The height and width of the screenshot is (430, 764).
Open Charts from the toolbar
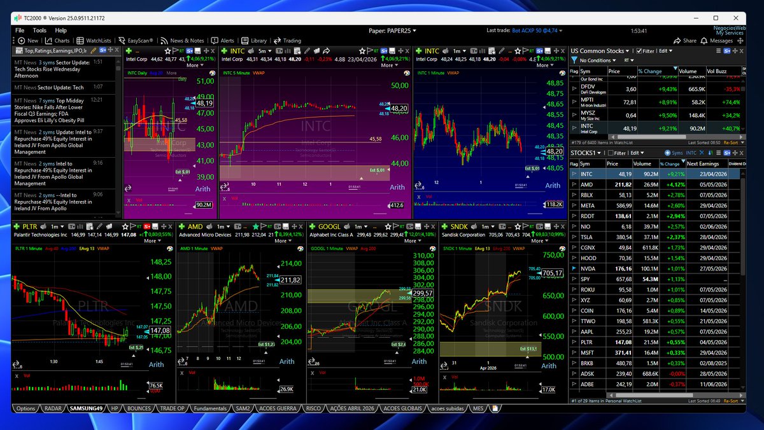coord(57,40)
